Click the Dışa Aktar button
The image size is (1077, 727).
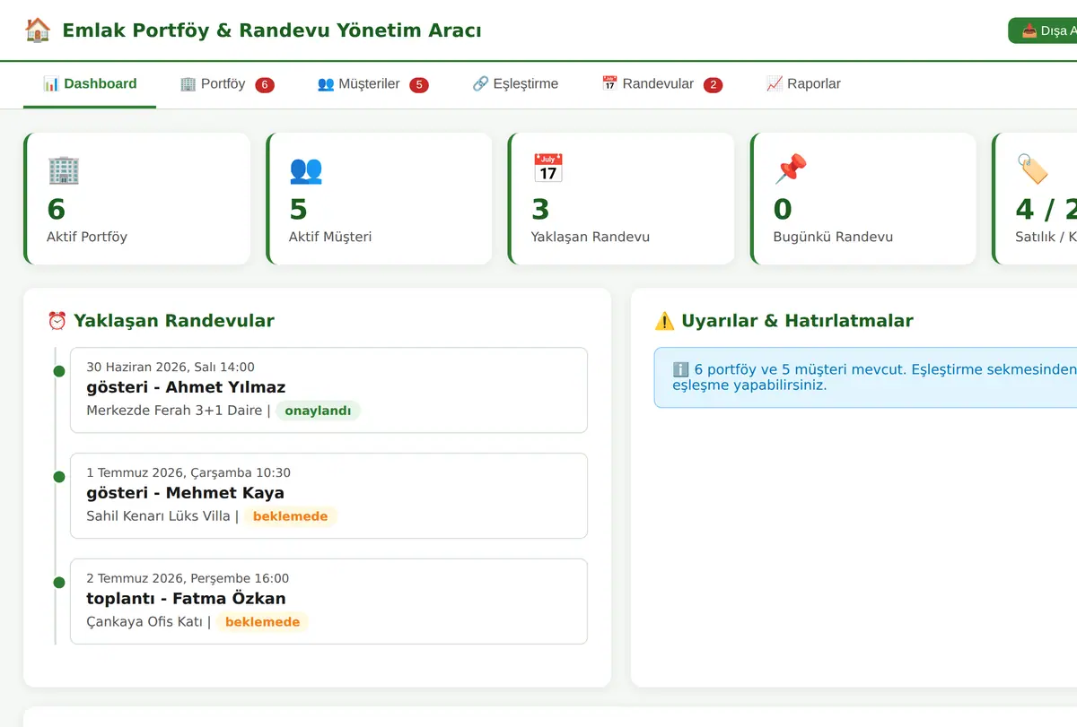point(1043,30)
